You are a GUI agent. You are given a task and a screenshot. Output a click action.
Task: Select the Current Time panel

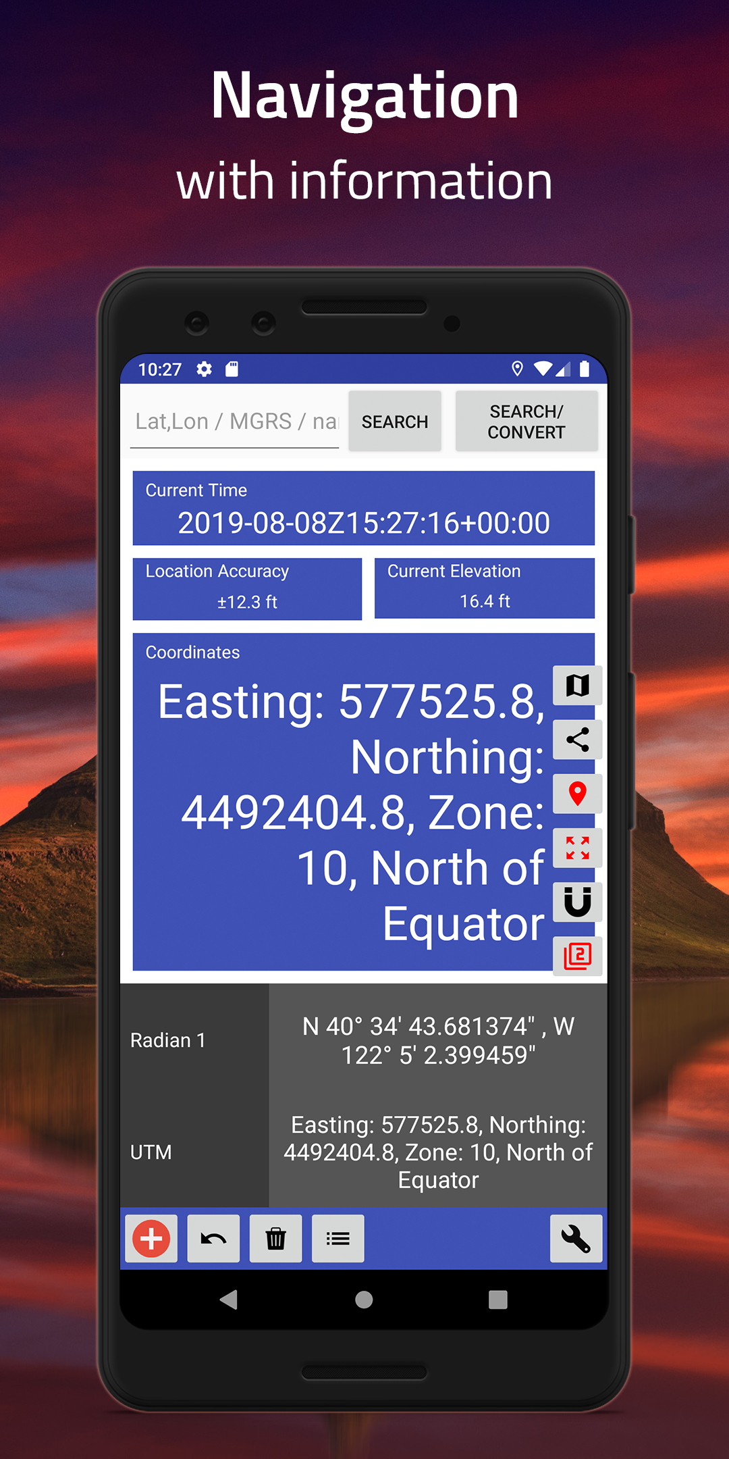tap(364, 508)
